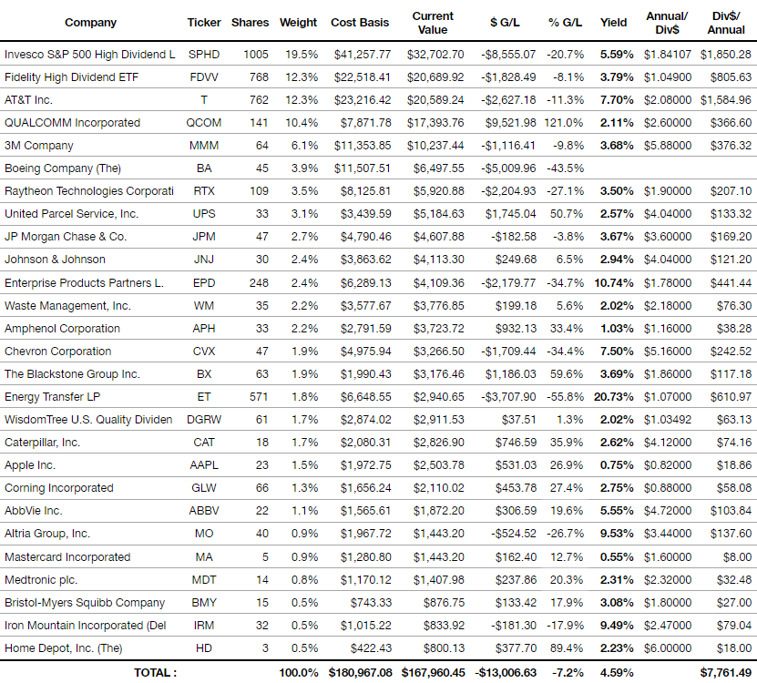Screen dimensions: 757x683
Task: Click the Yield column header
Action: [613, 23]
